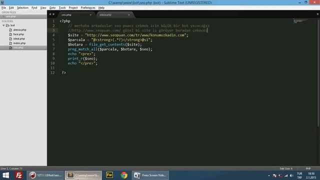This screenshot has height=180, width=320.
Task: Open alexa.php from the sidebar
Action: tap(19, 30)
